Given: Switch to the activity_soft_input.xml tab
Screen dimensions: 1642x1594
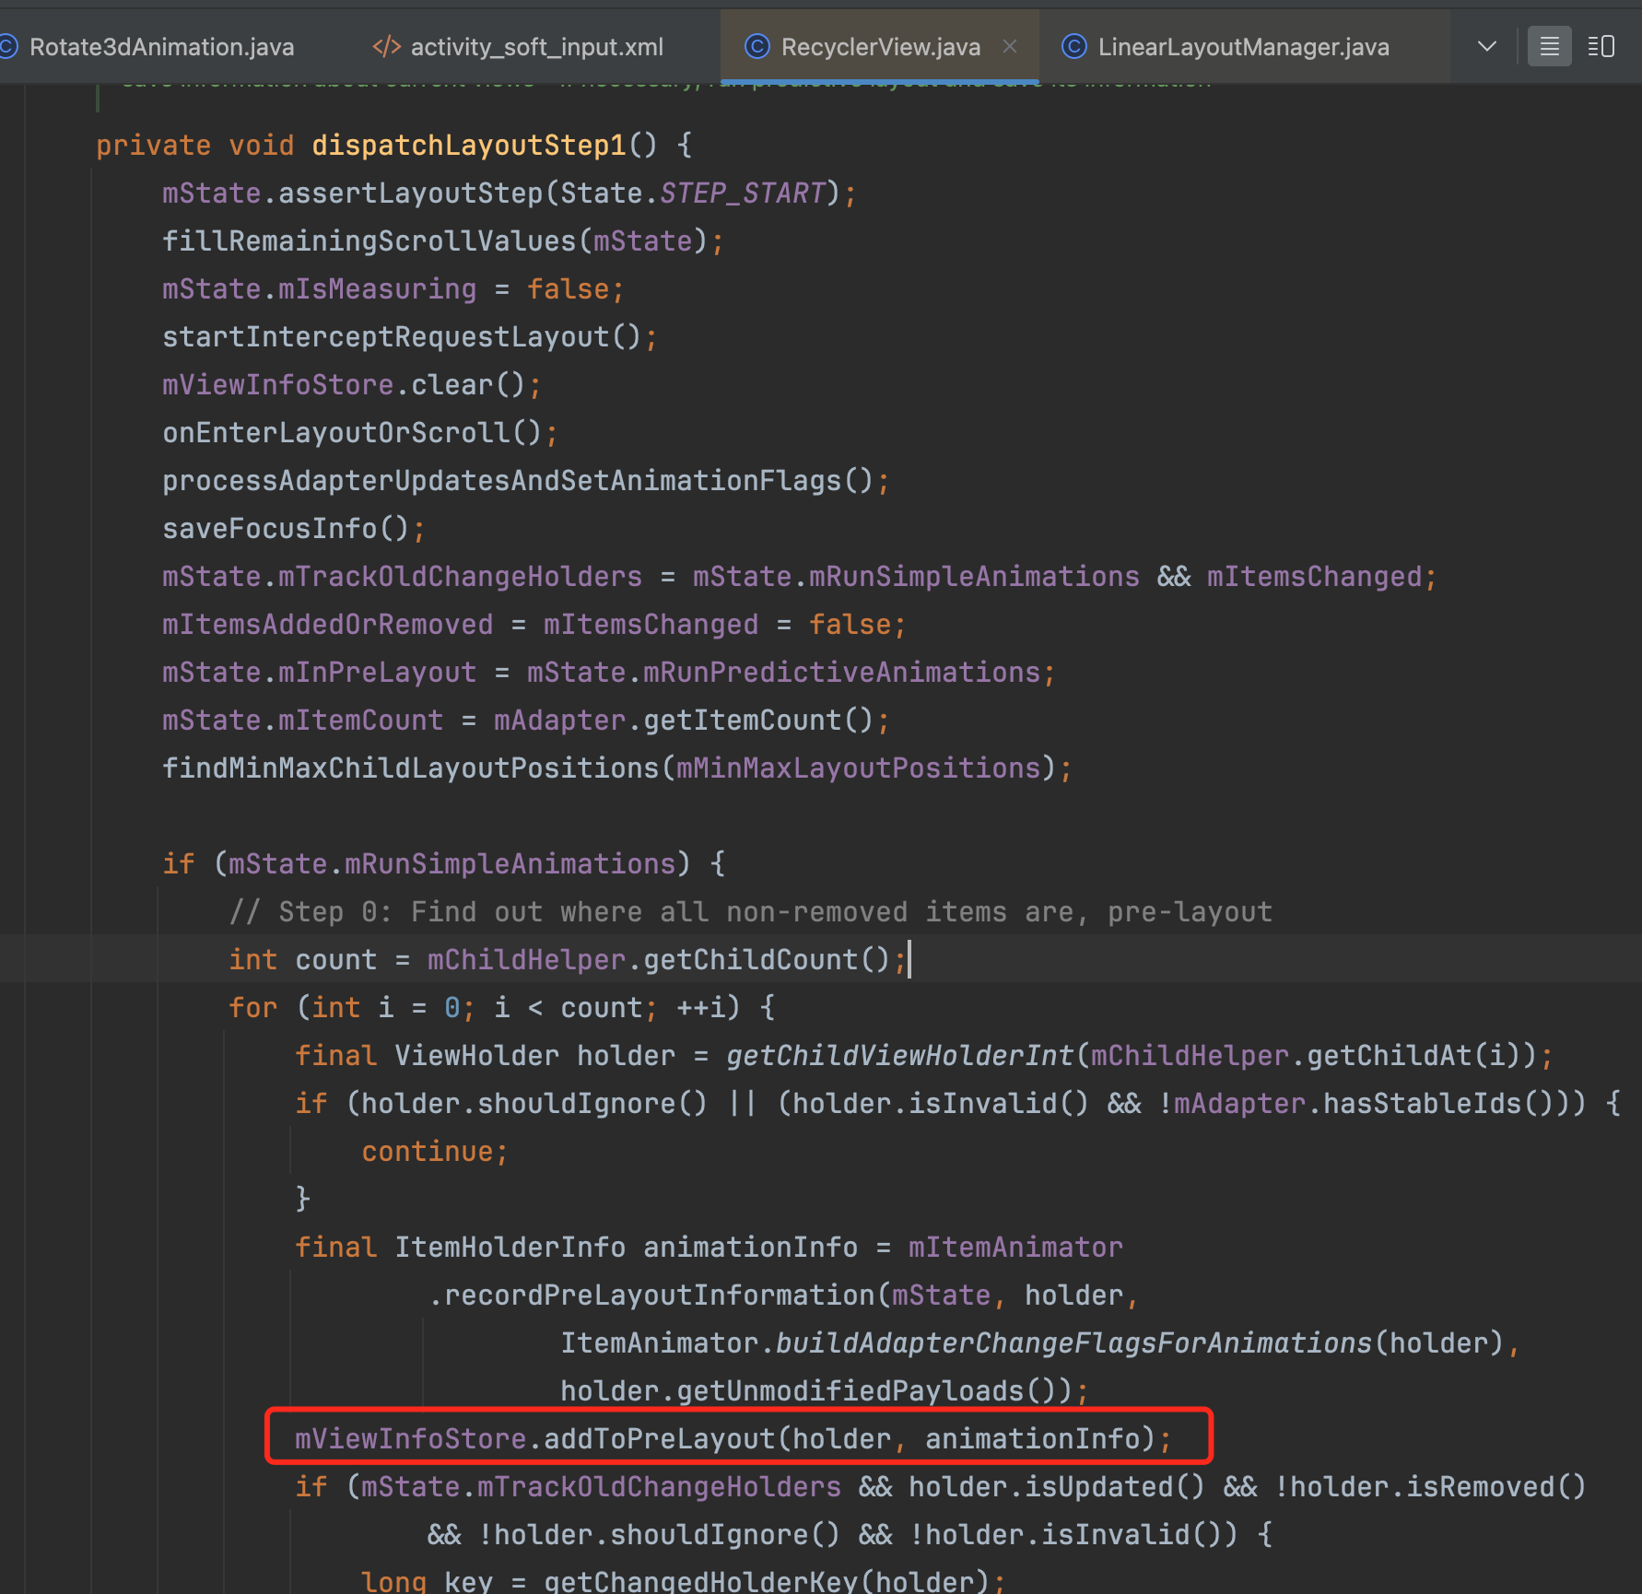Looking at the screenshot, I should (536, 47).
